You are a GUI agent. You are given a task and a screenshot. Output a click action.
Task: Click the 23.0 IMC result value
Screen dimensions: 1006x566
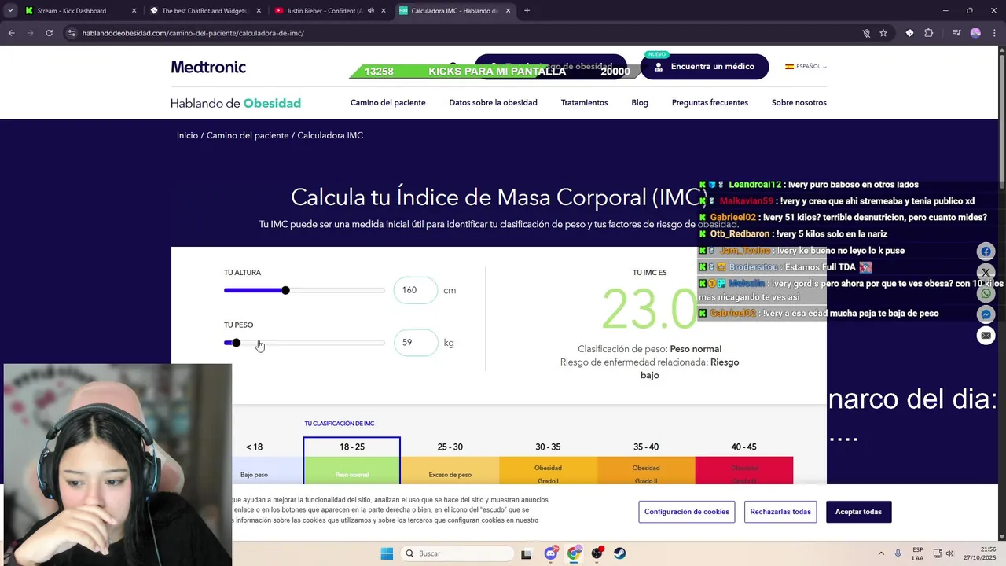(x=649, y=309)
